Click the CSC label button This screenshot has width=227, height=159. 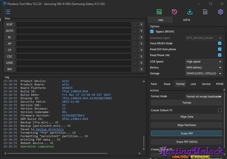pos(9,56)
